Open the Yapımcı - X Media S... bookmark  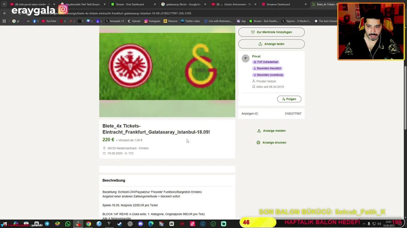pyautogui.click(x=296, y=21)
